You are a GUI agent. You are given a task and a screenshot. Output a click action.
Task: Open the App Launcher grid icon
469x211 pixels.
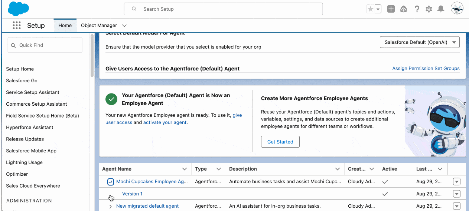point(17,25)
